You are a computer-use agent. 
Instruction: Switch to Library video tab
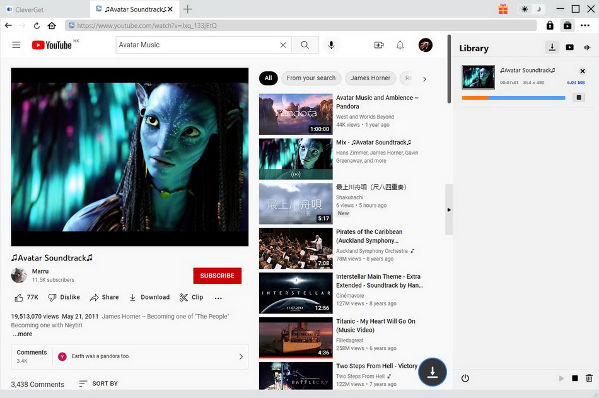coord(569,47)
